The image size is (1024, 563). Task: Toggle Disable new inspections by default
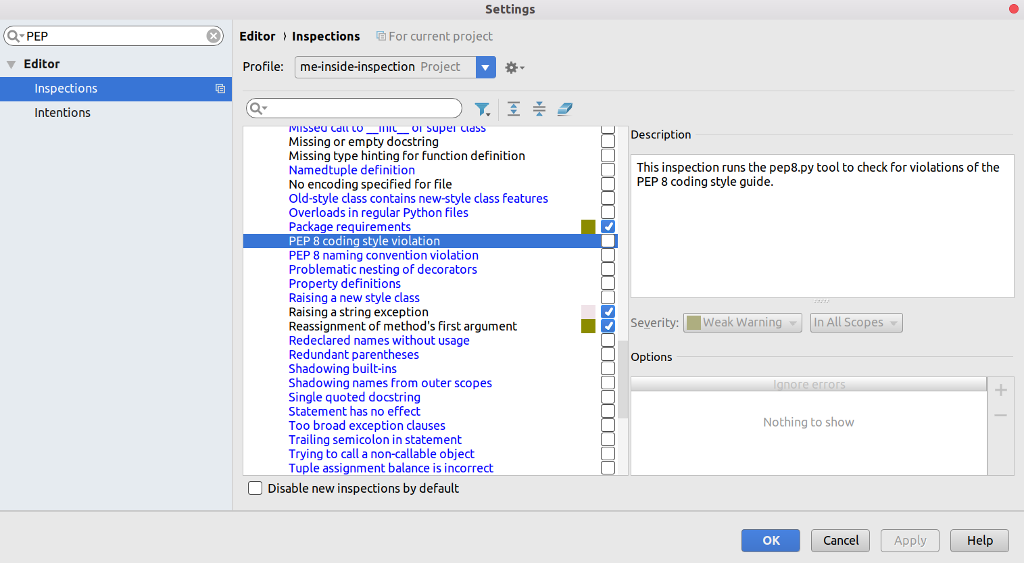point(255,488)
